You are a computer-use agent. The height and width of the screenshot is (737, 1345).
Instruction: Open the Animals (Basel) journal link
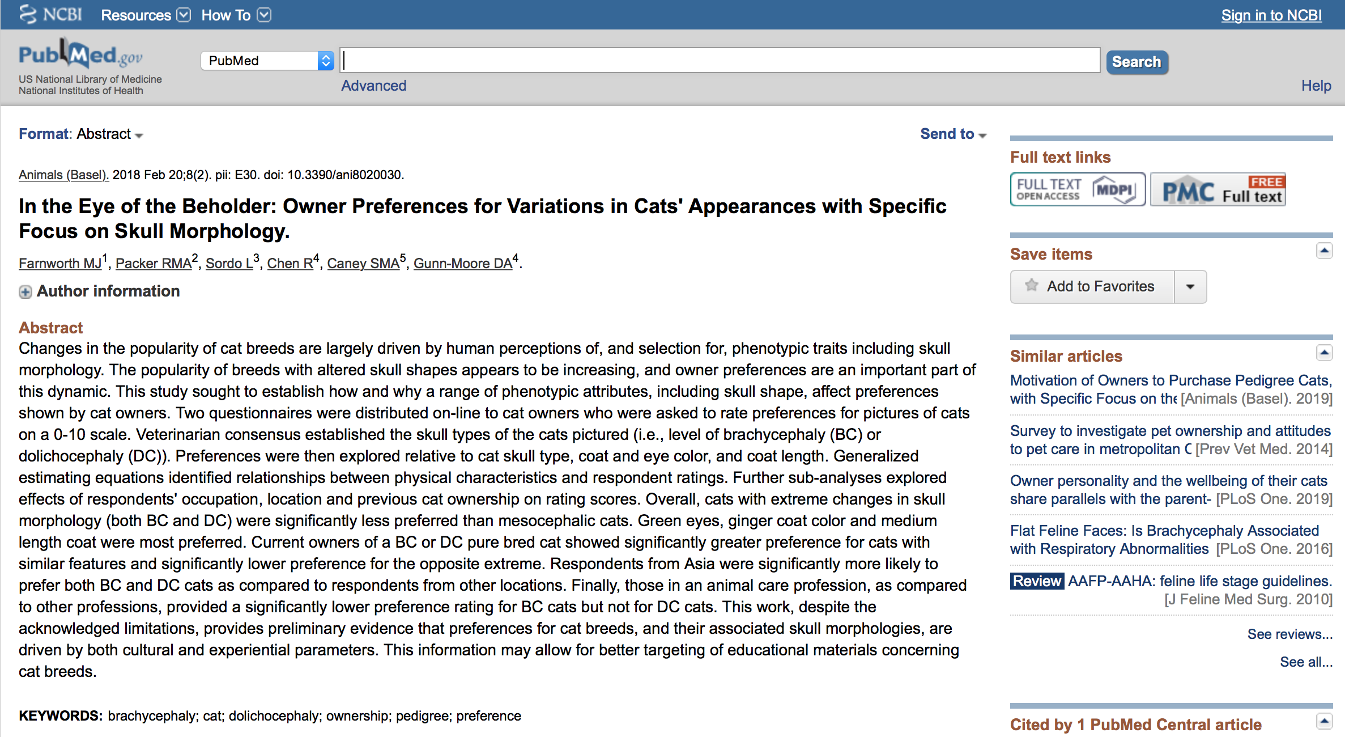coord(63,175)
